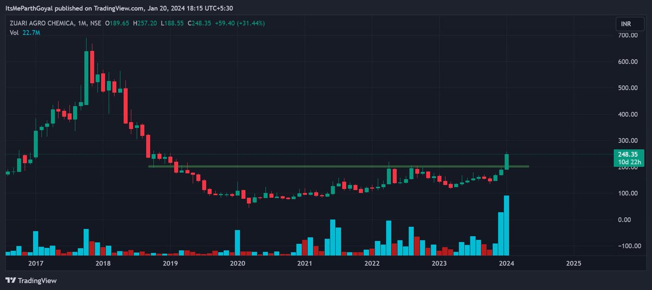
Task: Click the 100.00 price axis label
Action: click(627, 193)
